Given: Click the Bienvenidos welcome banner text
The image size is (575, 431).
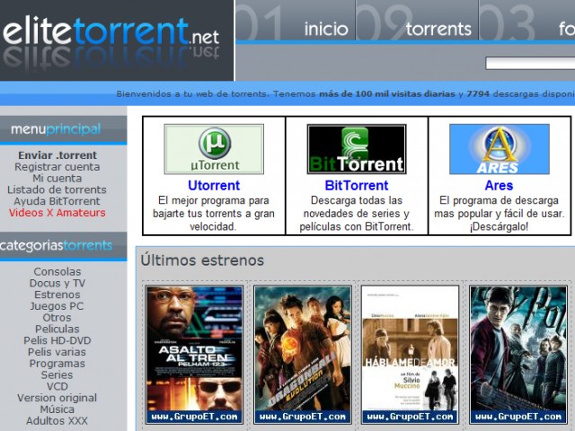Looking at the screenshot, I should point(345,93).
